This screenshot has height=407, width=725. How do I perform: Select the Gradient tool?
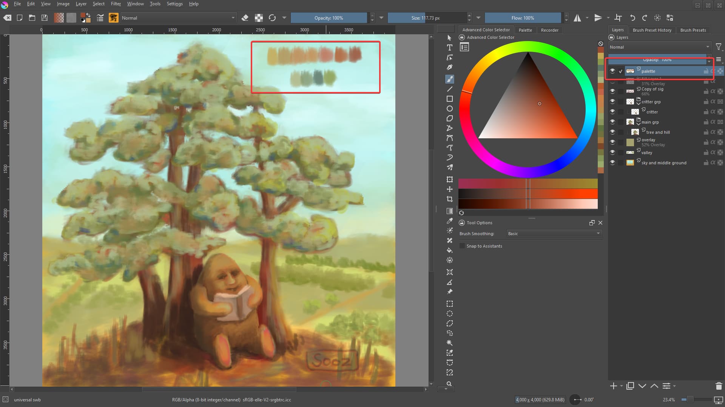pyautogui.click(x=449, y=210)
